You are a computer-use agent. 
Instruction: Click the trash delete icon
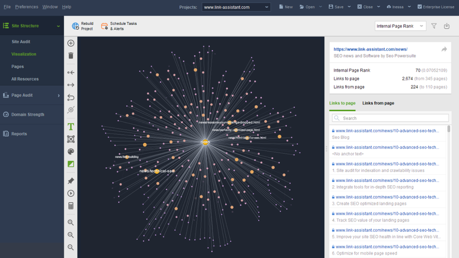click(x=71, y=56)
